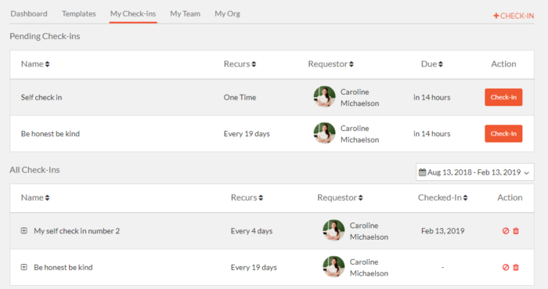
Task: Switch to the Dashboard tab
Action: (29, 14)
